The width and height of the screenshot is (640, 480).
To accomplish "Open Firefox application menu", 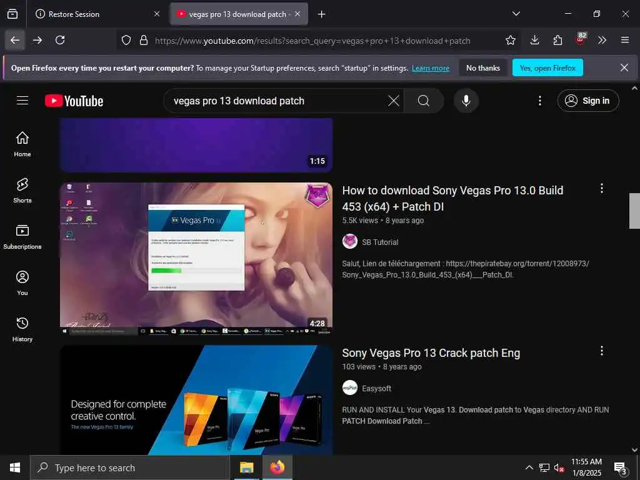I will coord(625,40).
